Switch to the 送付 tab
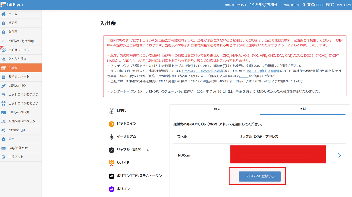352x197 pixels. click(x=302, y=109)
